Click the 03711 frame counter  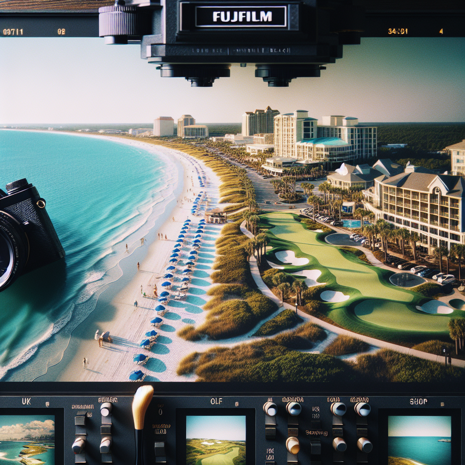coord(13,32)
